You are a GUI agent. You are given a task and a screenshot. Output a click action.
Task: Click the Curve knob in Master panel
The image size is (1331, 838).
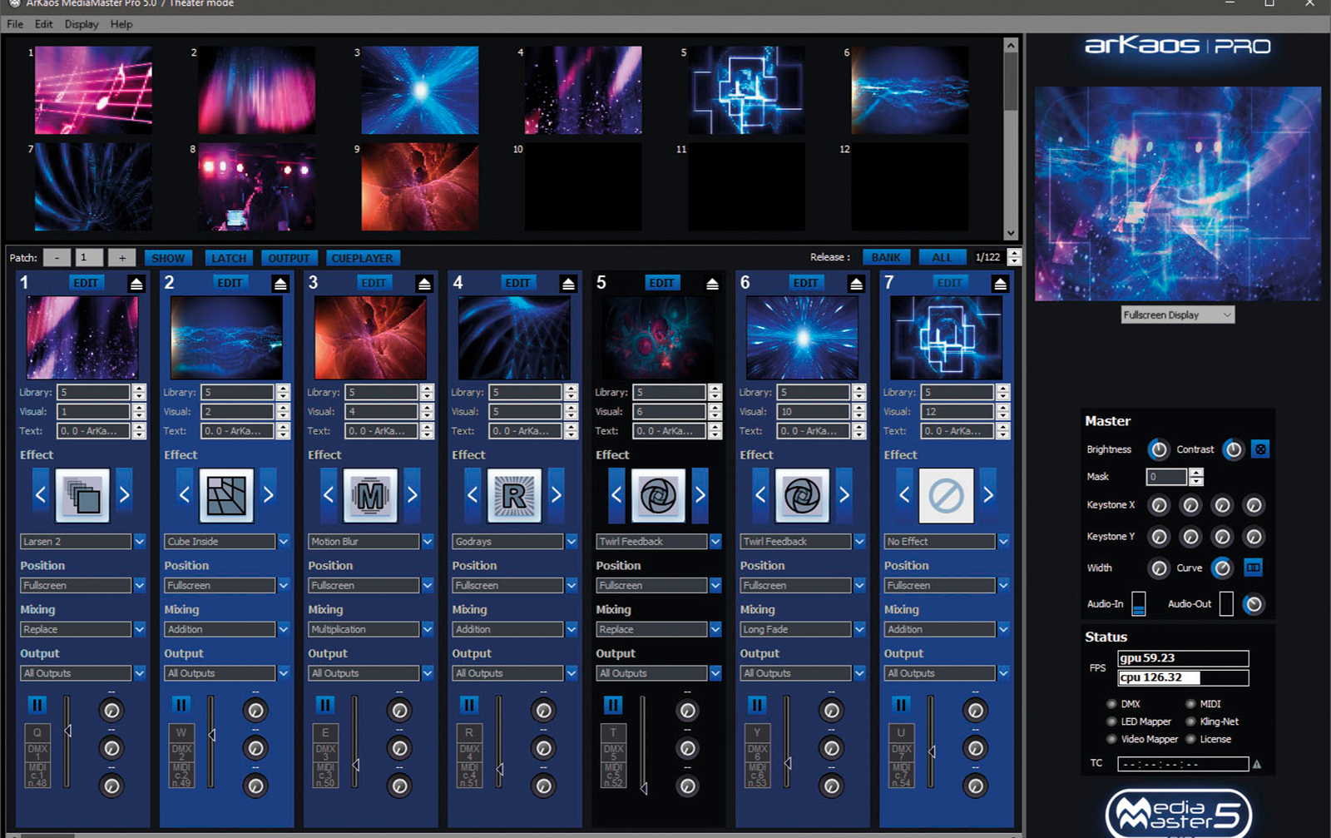click(1221, 568)
